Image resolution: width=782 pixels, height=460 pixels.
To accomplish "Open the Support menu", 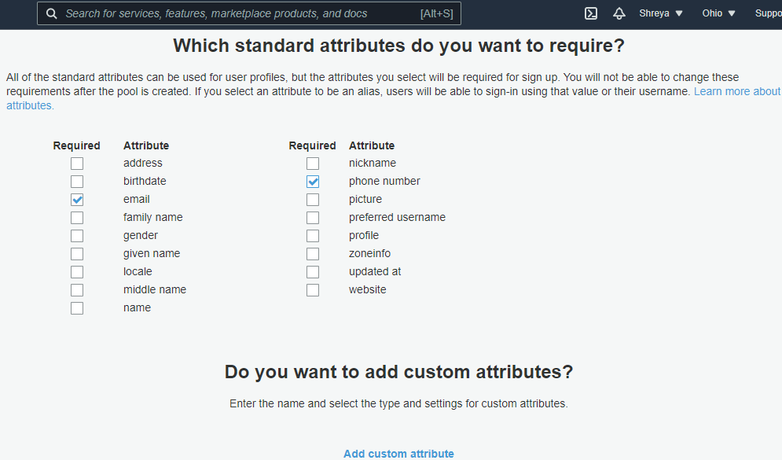I will pyautogui.click(x=767, y=13).
